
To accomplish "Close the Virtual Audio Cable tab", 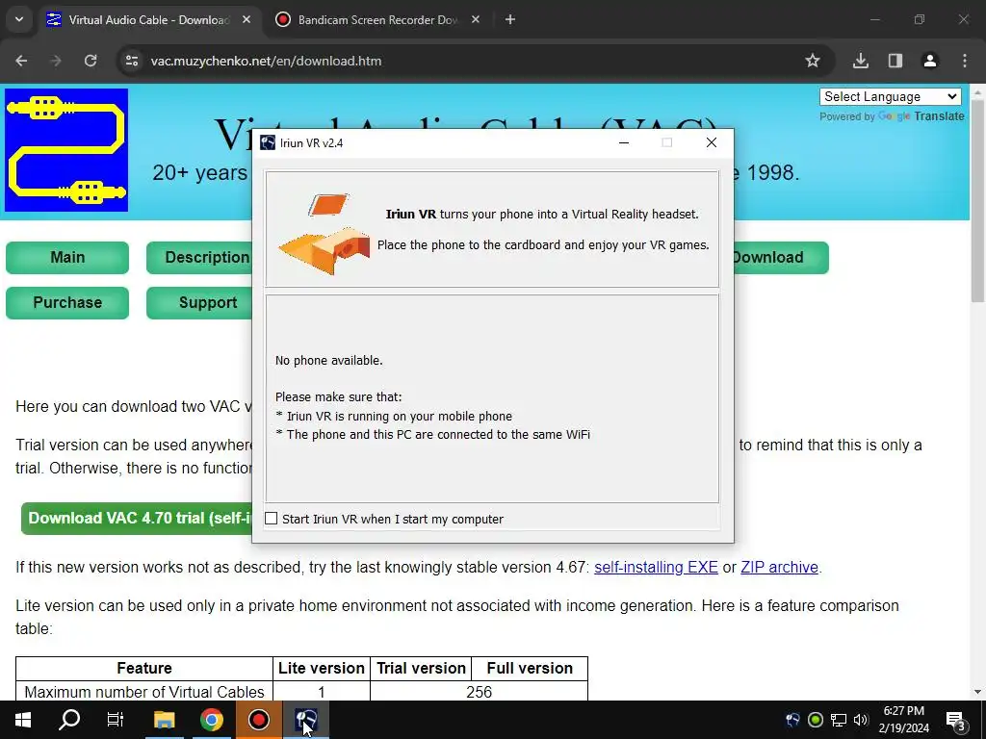I will click(x=246, y=20).
